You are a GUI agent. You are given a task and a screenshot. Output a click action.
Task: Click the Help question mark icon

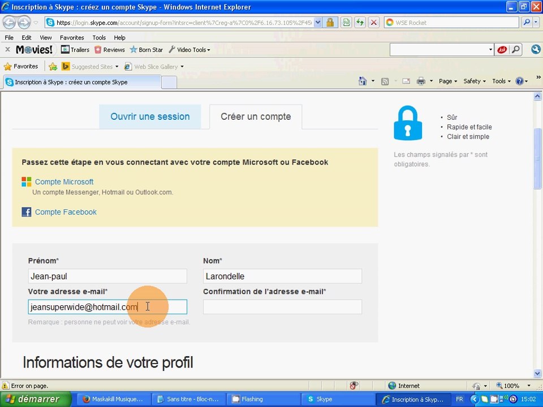point(519,81)
